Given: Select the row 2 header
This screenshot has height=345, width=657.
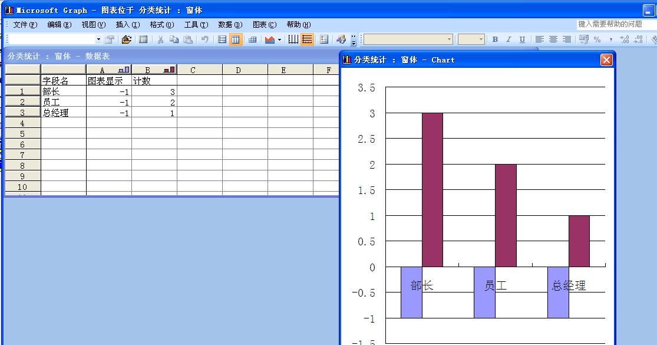Looking at the screenshot, I should click(22, 102).
